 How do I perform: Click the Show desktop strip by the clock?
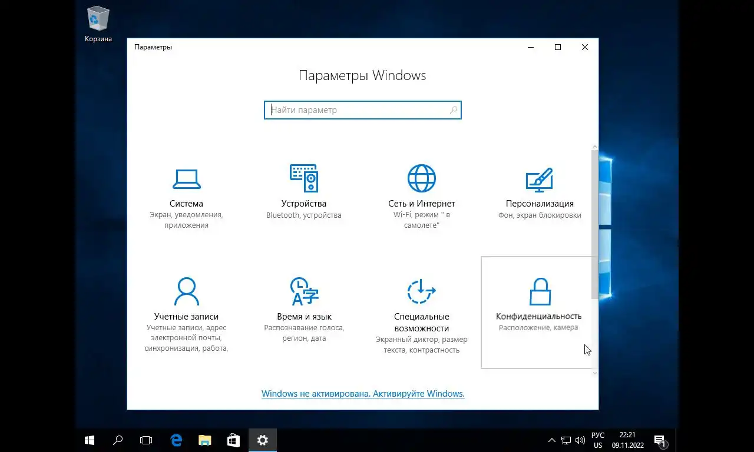click(x=677, y=440)
